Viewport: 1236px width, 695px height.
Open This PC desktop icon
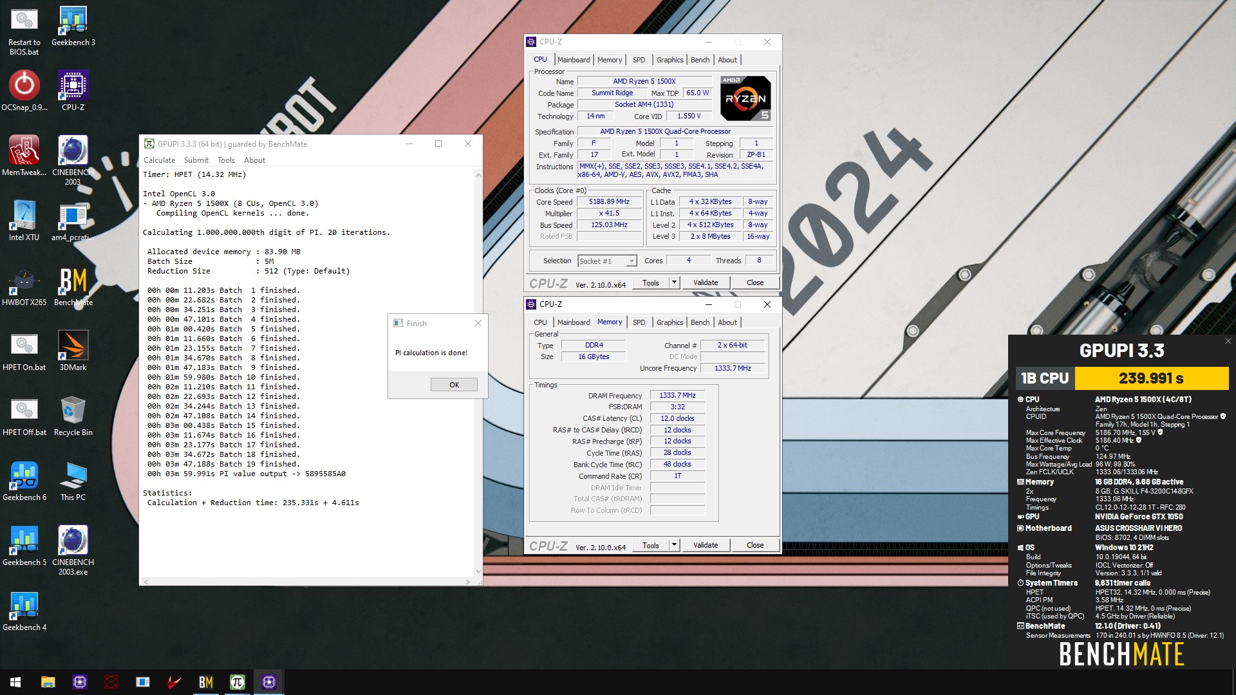coord(73,481)
